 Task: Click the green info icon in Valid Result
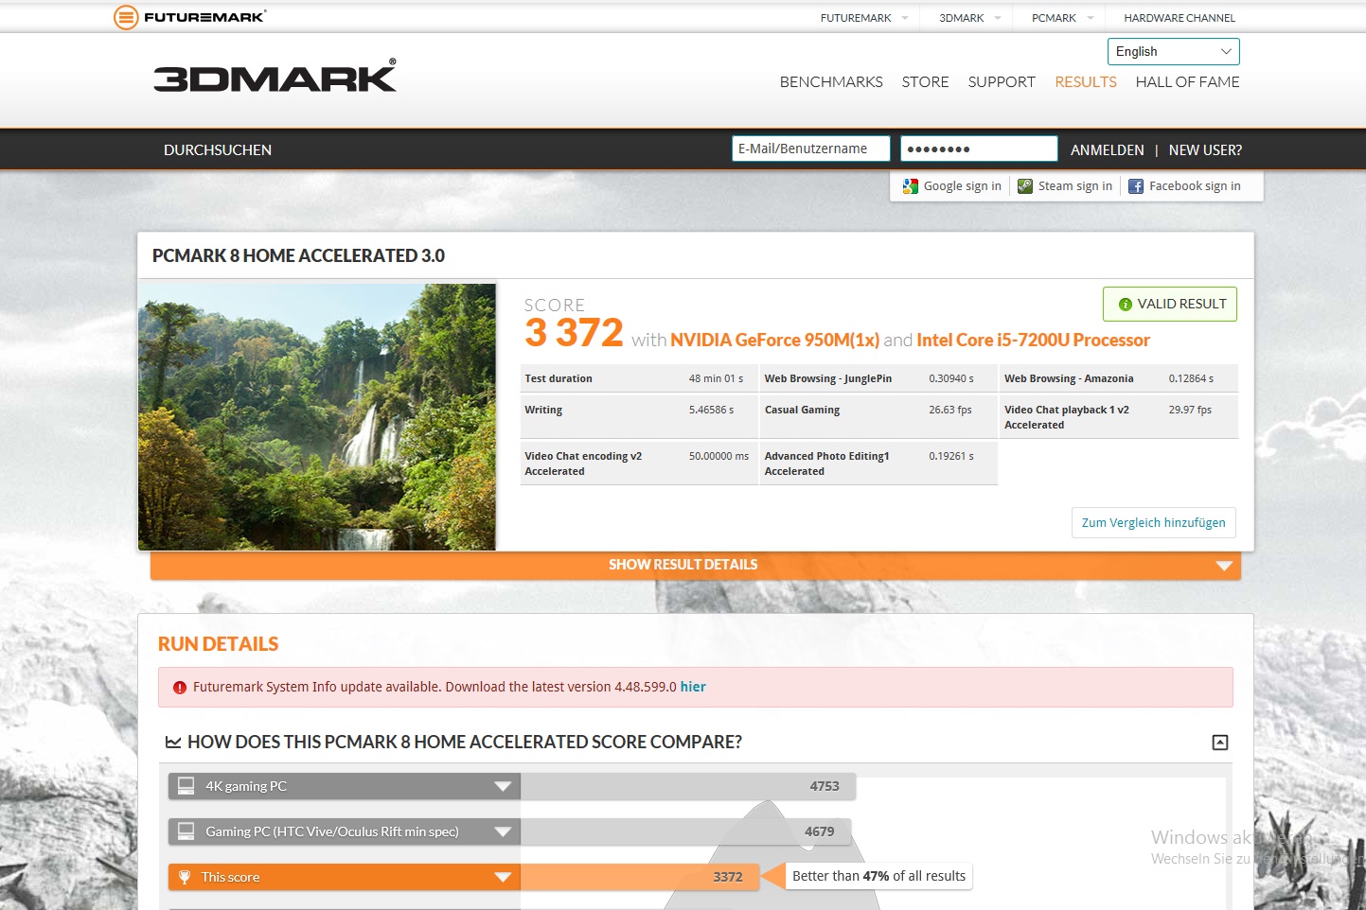click(1126, 305)
